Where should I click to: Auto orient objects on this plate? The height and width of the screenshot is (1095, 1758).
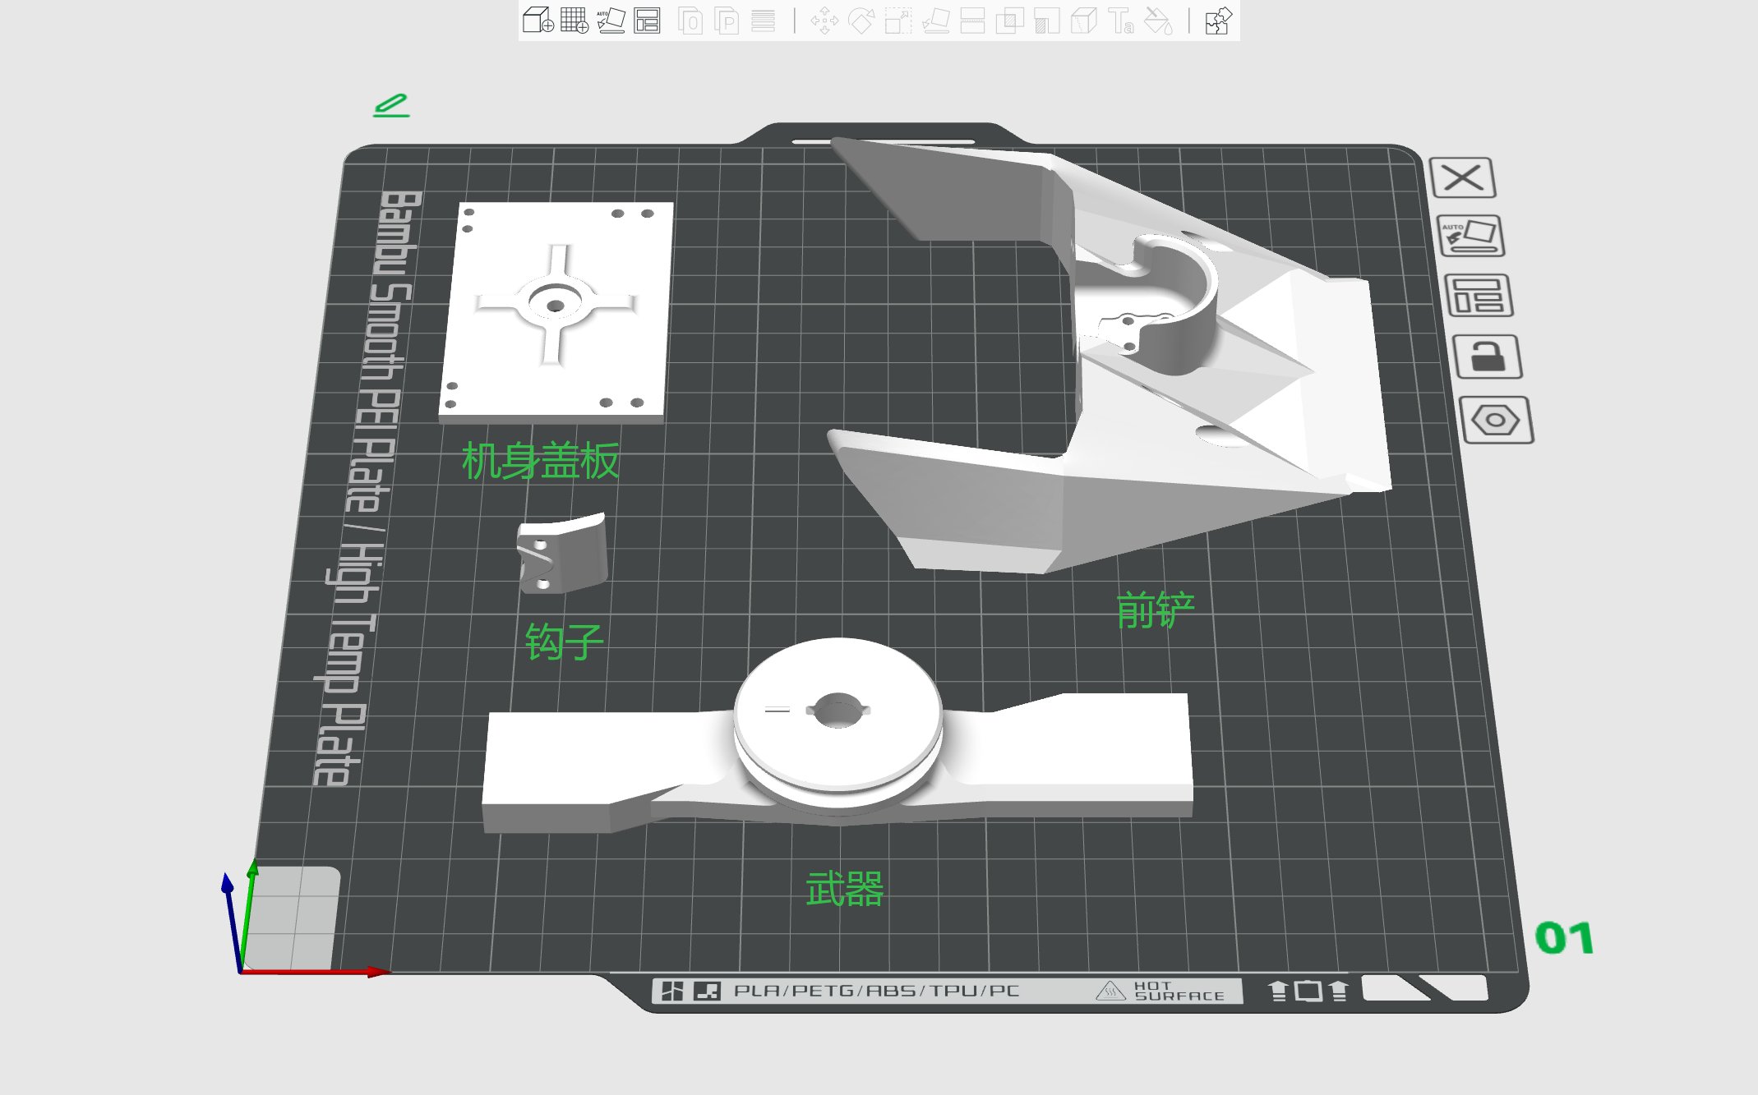(x=1470, y=237)
